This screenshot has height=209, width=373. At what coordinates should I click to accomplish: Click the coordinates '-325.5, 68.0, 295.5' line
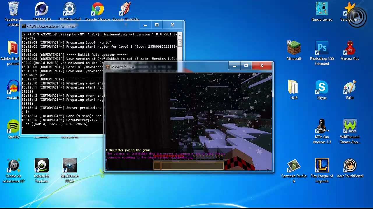(54, 124)
